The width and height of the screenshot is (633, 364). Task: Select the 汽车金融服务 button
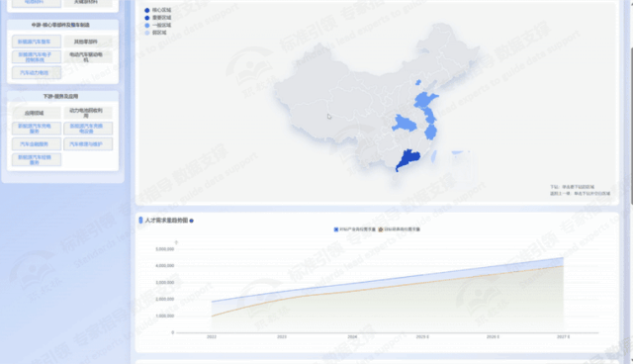(x=37, y=144)
